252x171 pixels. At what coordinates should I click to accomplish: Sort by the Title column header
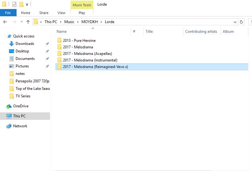[x=163, y=31]
